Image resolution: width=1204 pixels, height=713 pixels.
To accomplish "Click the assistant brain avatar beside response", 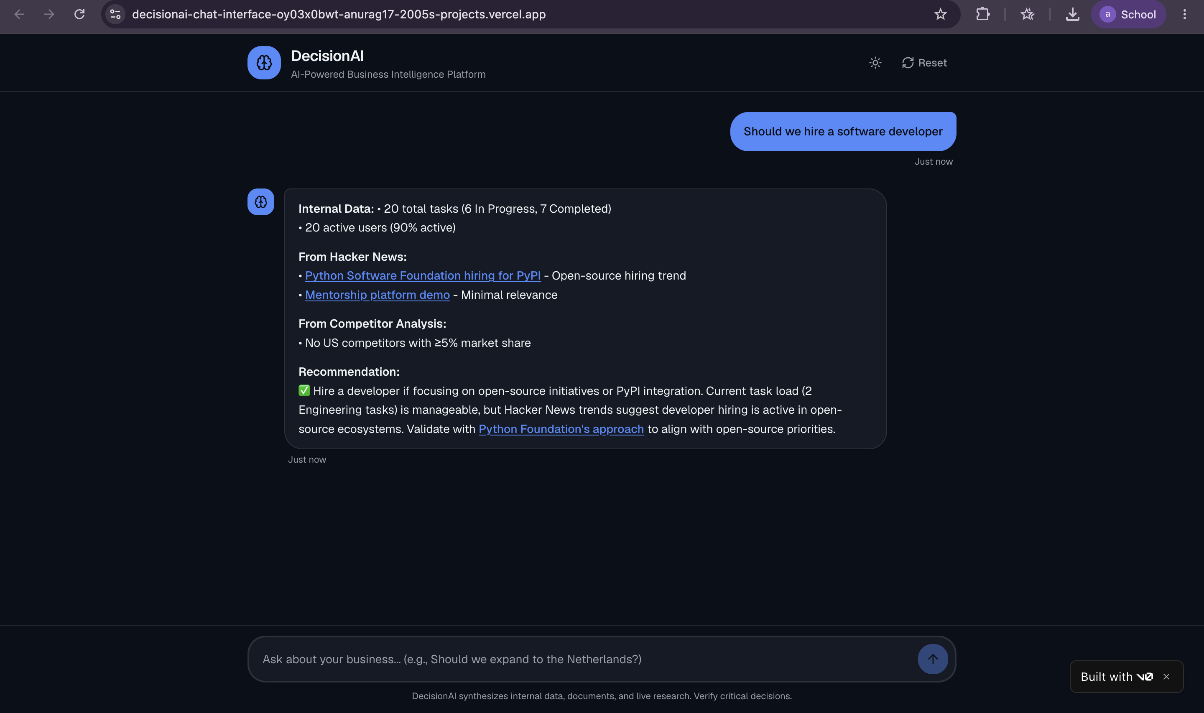I will 260,202.
